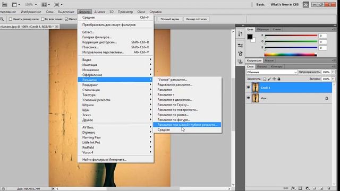
Task: Expand the 'Рендеринг' filter submenu
Action: 116,85
